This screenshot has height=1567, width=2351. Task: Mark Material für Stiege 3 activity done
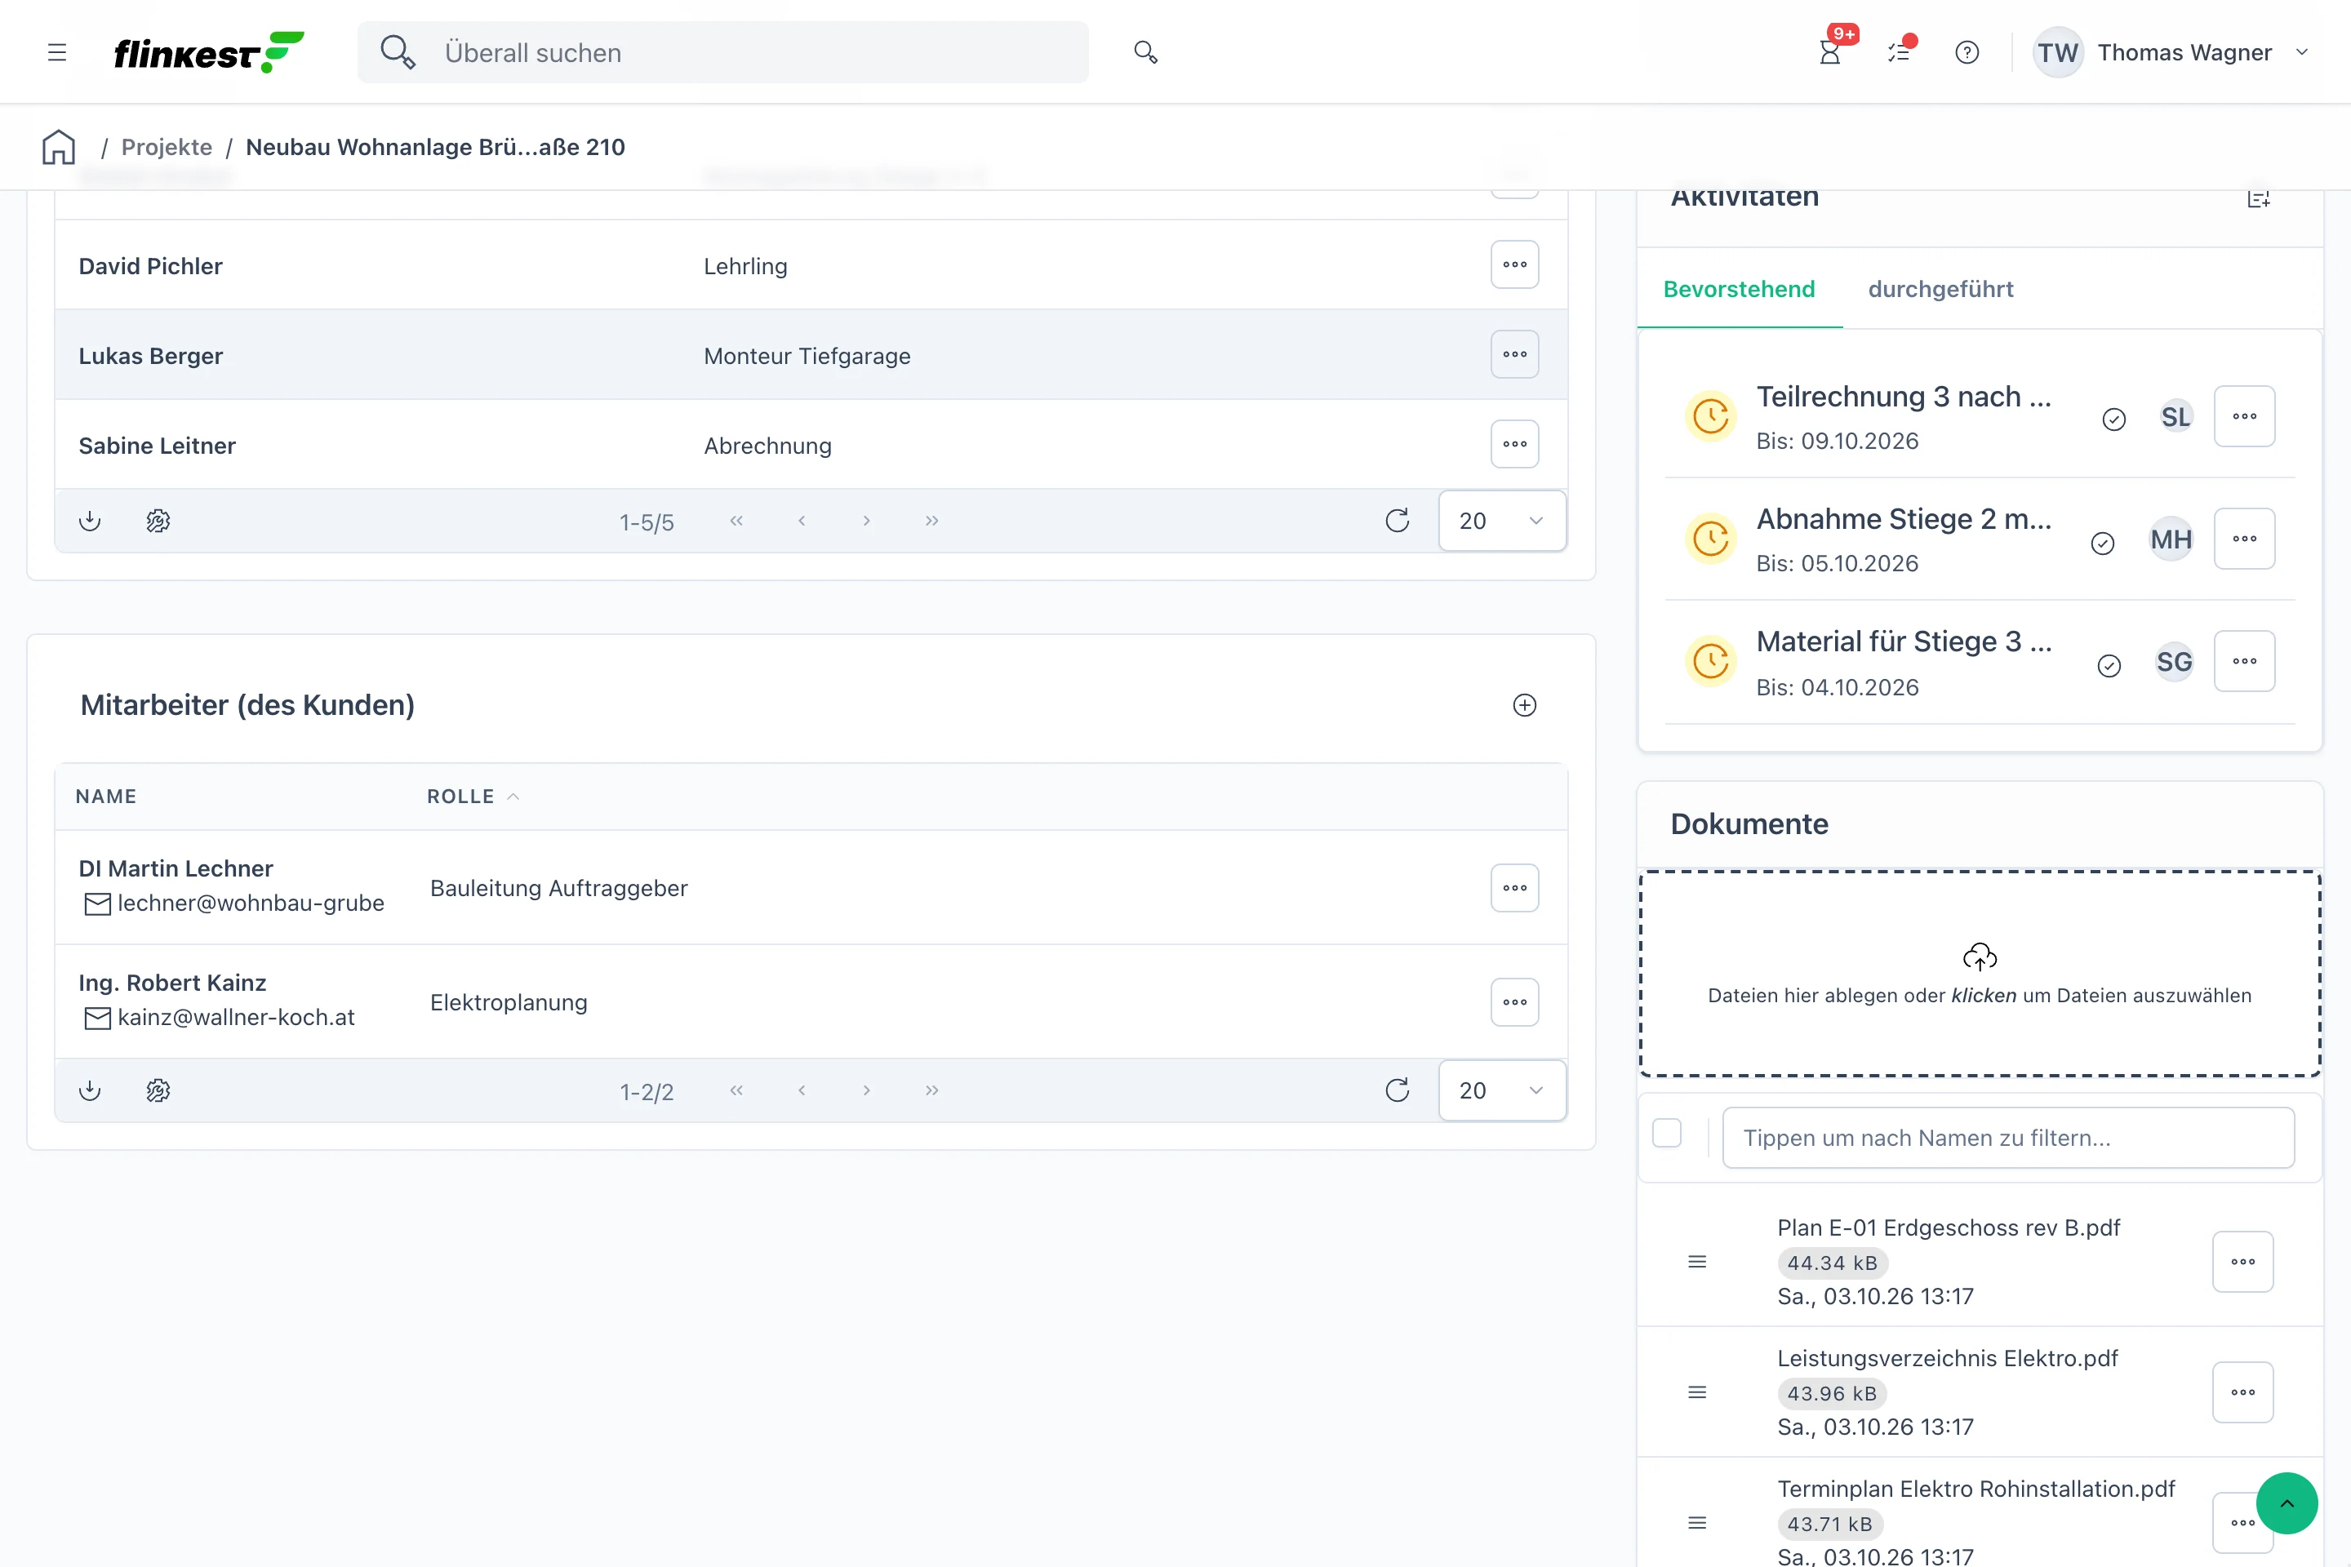coord(2109,666)
